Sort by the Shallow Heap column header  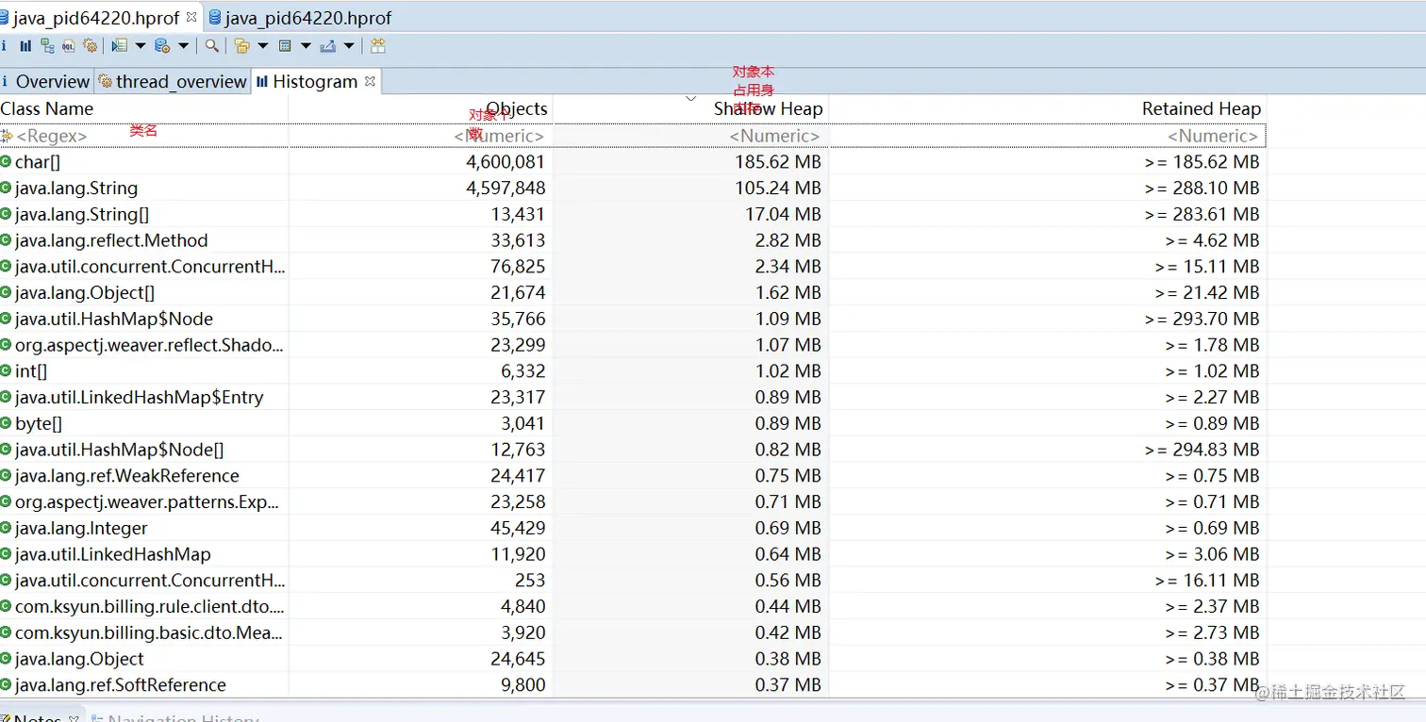[x=690, y=109]
